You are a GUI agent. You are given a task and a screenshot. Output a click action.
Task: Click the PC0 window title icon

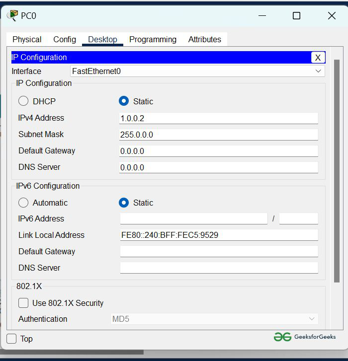[12, 15]
